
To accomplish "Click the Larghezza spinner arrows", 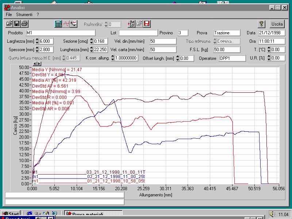I will pyautogui.click(x=37, y=41).
